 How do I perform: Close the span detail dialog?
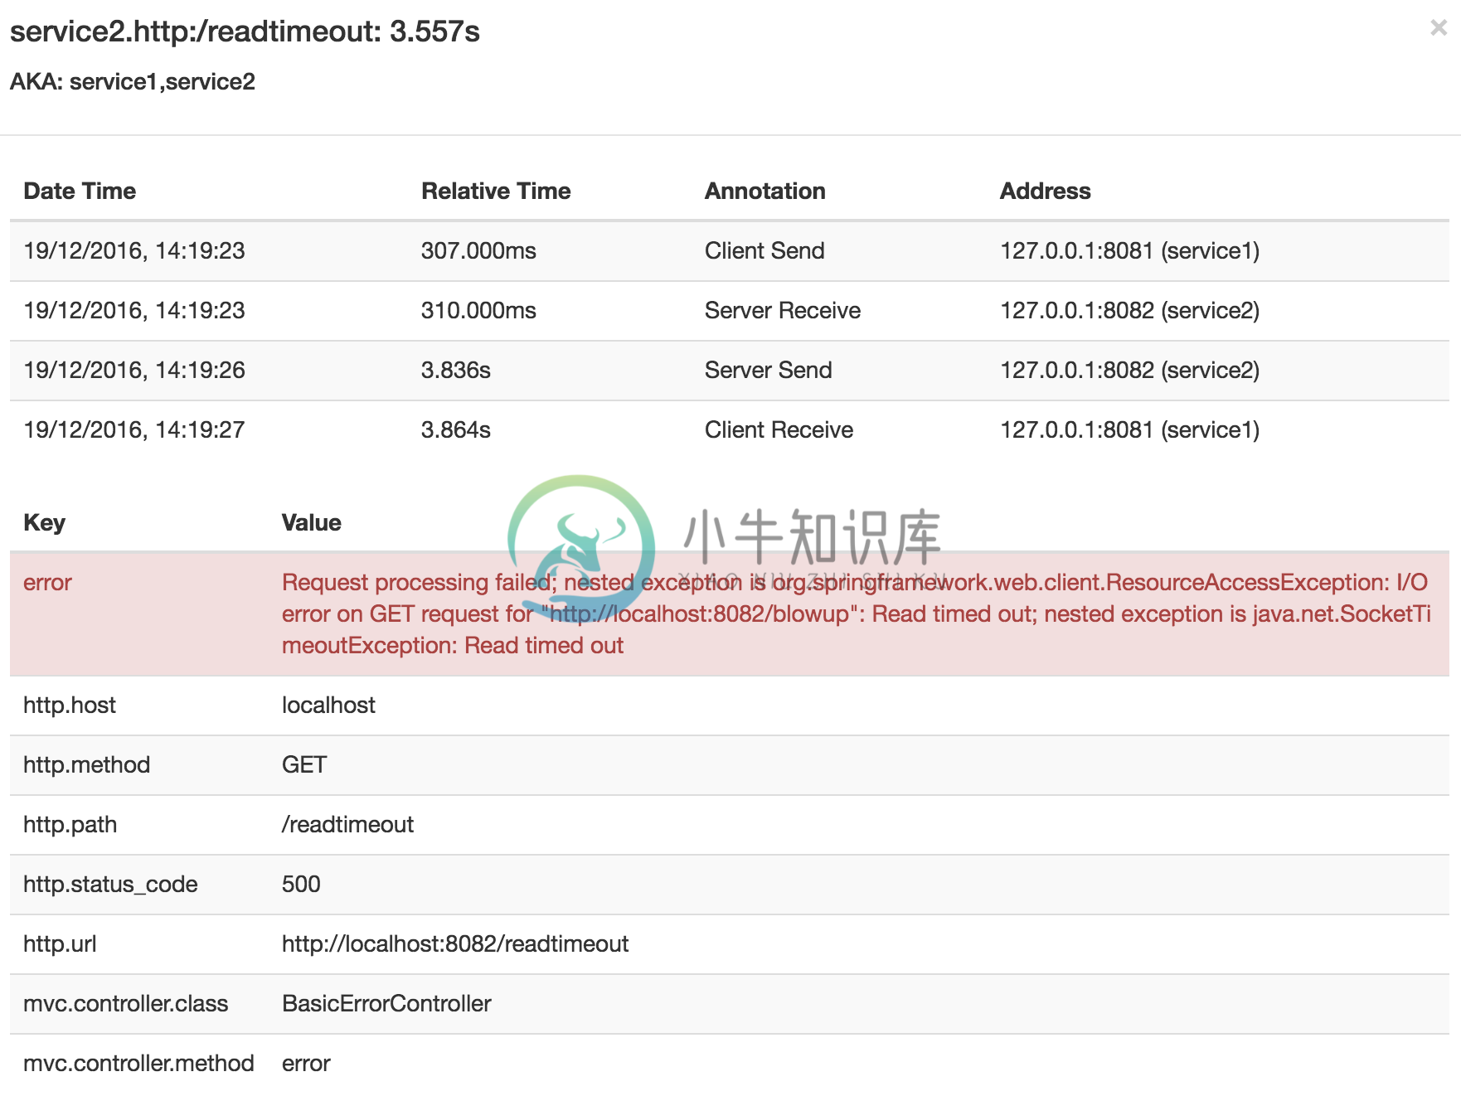coord(1439,28)
